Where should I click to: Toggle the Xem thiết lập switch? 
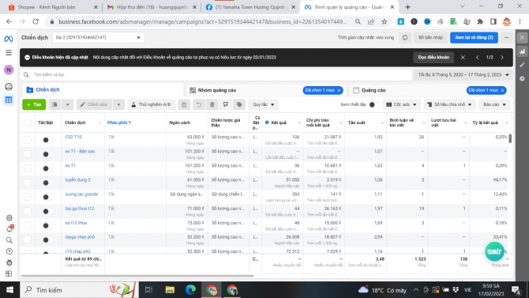point(373,105)
